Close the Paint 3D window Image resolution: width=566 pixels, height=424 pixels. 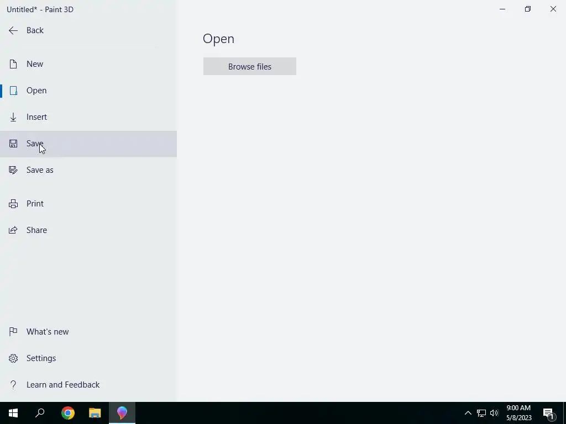(x=553, y=9)
